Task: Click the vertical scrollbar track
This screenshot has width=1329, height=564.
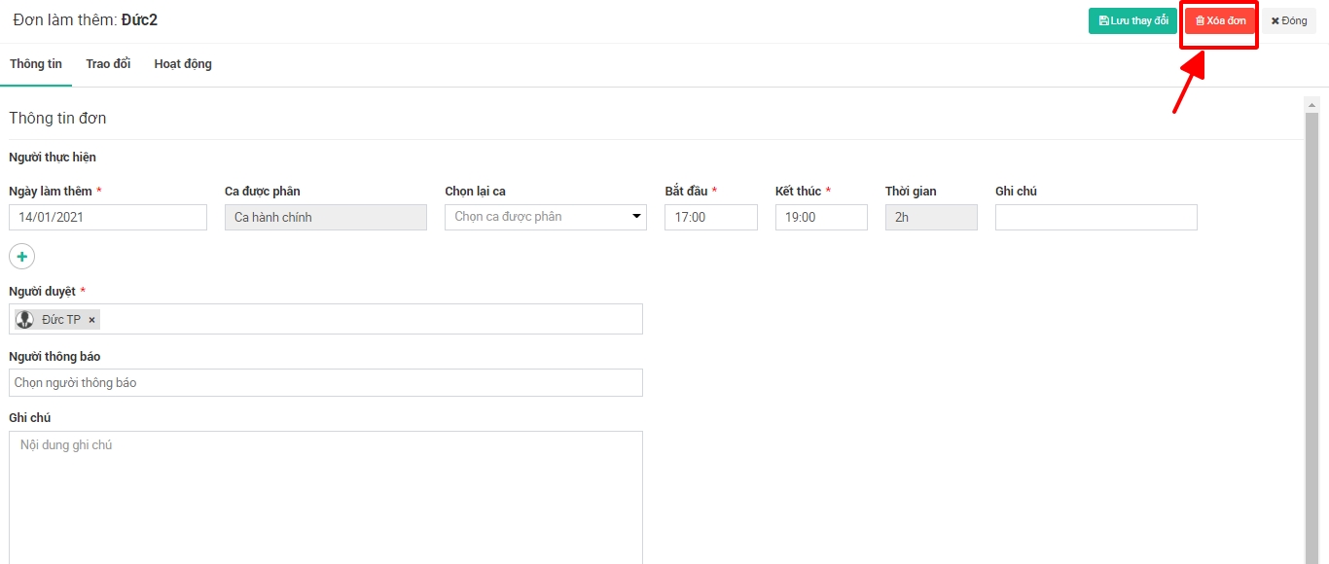Action: (x=1311, y=340)
